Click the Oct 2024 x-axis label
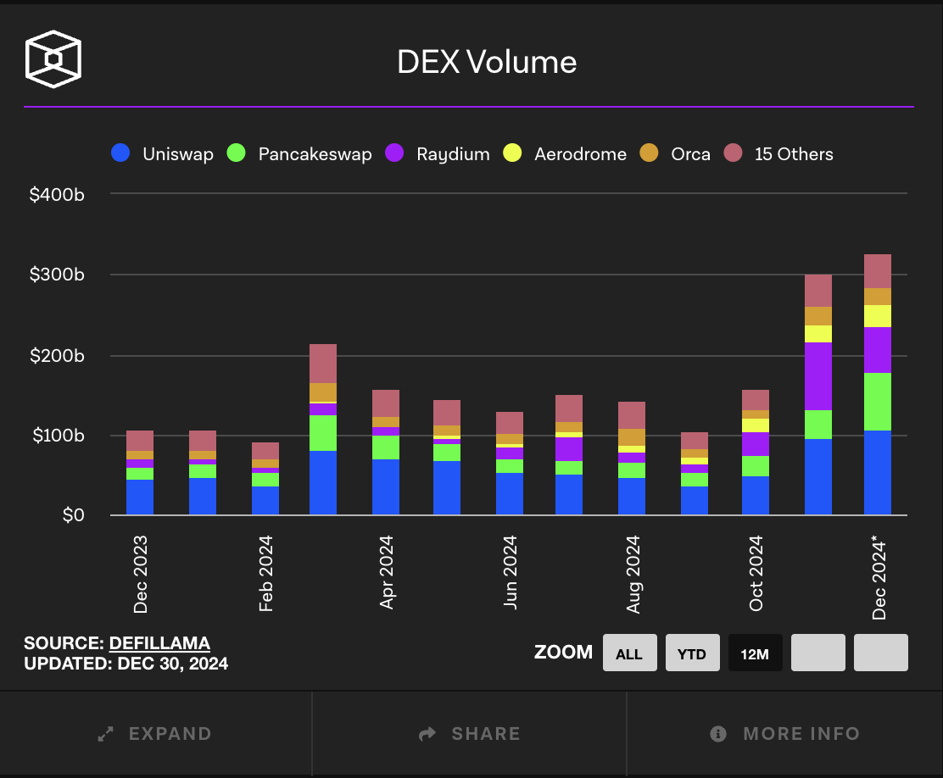This screenshot has width=943, height=778. (x=756, y=573)
